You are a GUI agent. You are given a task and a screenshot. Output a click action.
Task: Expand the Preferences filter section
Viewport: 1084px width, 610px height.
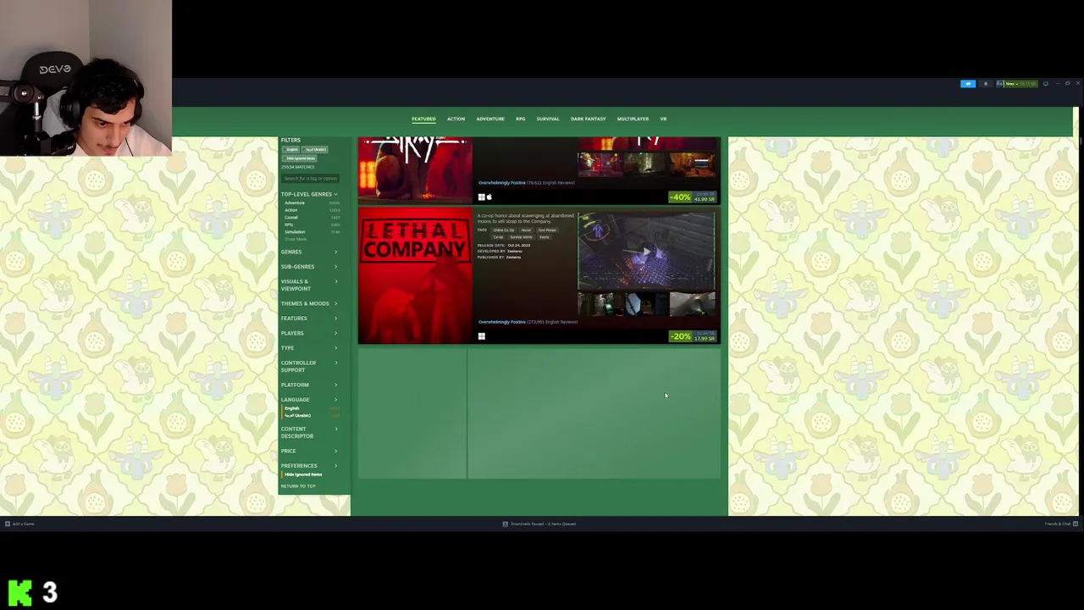(x=309, y=466)
